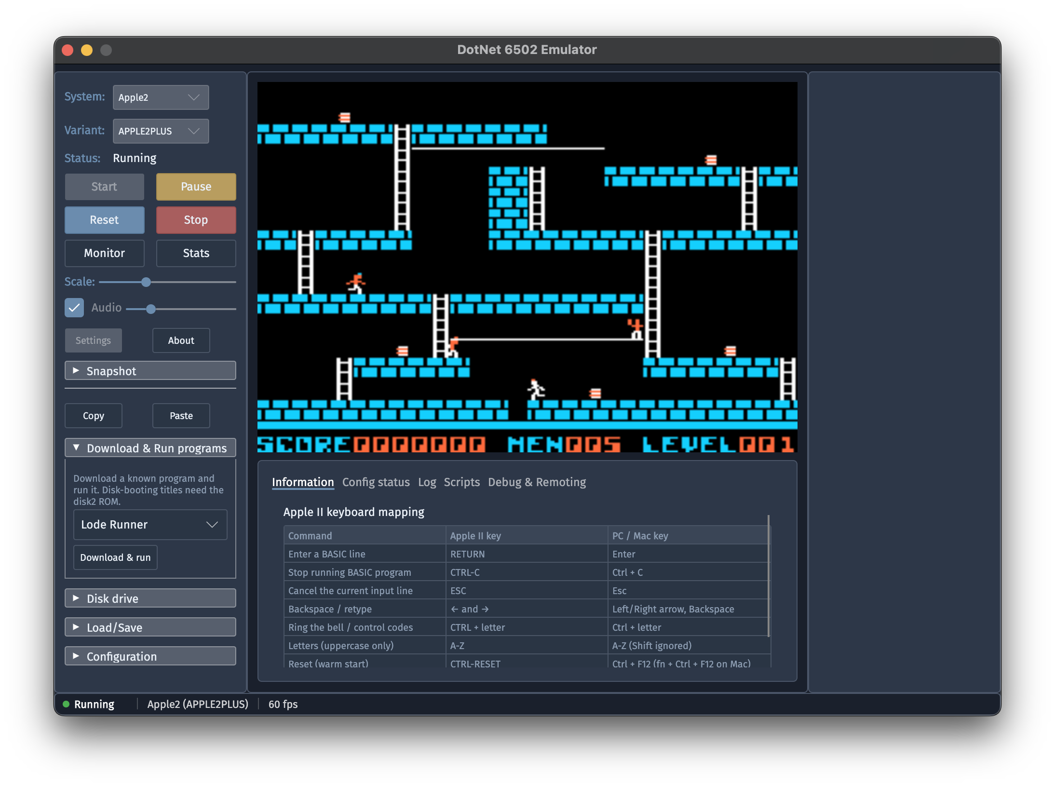
Task: Open the Variant dropdown showing APPLE2PLUS
Action: tap(161, 131)
